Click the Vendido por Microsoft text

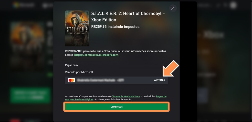click(79, 72)
